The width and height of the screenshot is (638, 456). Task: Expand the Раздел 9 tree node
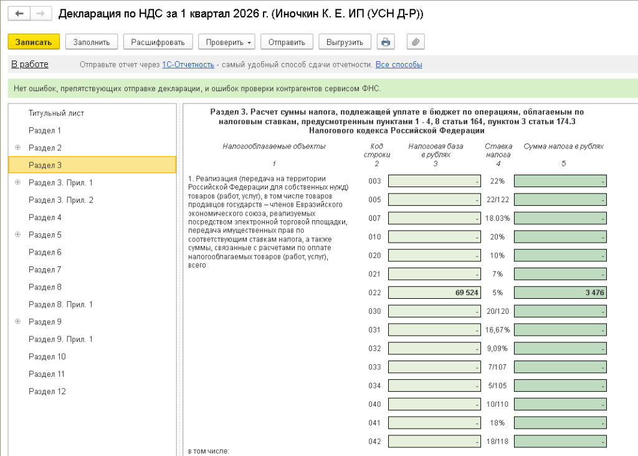click(17, 322)
